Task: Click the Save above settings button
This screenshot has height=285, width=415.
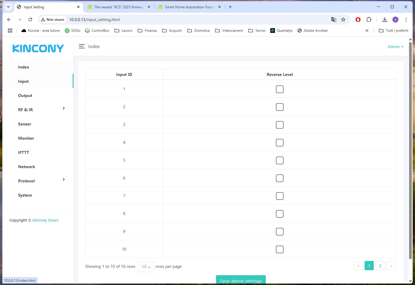Action: pyautogui.click(x=241, y=281)
